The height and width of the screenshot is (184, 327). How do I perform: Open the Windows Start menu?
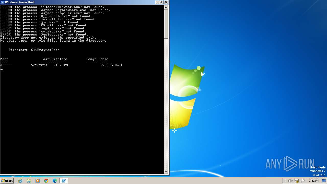7,181
